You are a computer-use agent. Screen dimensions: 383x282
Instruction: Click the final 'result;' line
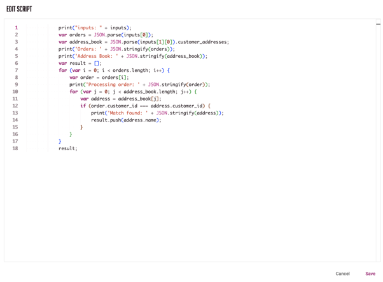click(x=67, y=148)
